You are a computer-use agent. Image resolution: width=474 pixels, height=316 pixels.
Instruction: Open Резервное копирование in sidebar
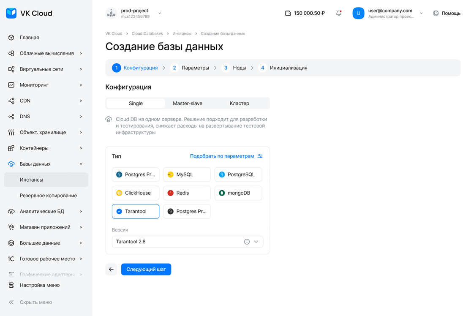point(48,196)
